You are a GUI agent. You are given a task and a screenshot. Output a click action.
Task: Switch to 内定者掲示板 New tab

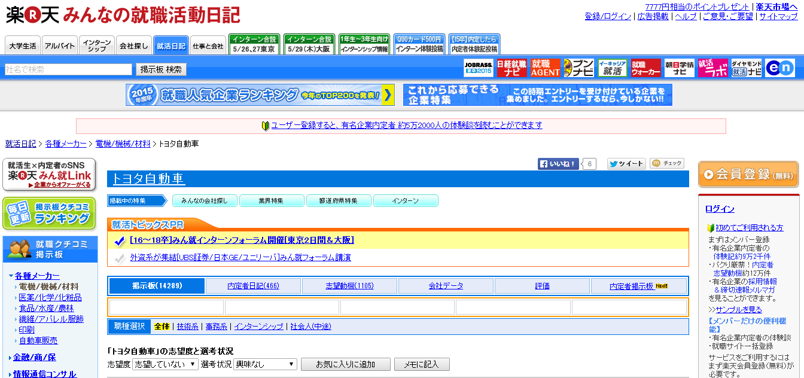[639, 286]
